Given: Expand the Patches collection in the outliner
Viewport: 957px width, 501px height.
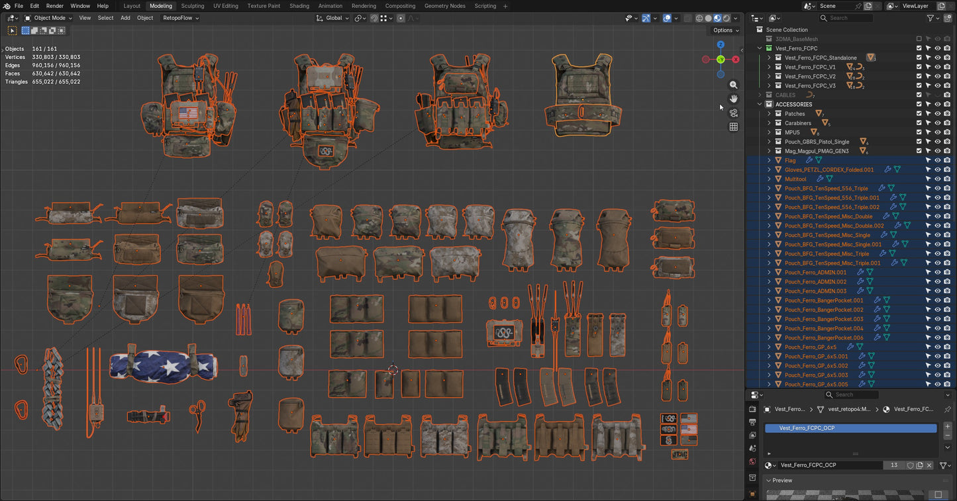Looking at the screenshot, I should point(769,113).
